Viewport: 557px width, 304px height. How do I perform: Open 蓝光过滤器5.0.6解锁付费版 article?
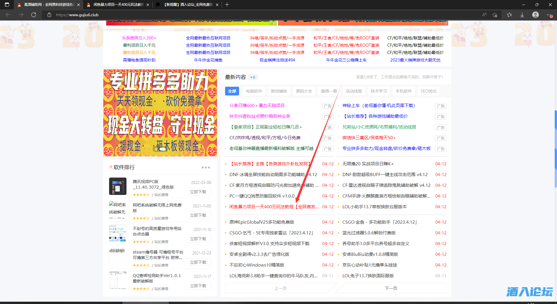tap(369, 233)
